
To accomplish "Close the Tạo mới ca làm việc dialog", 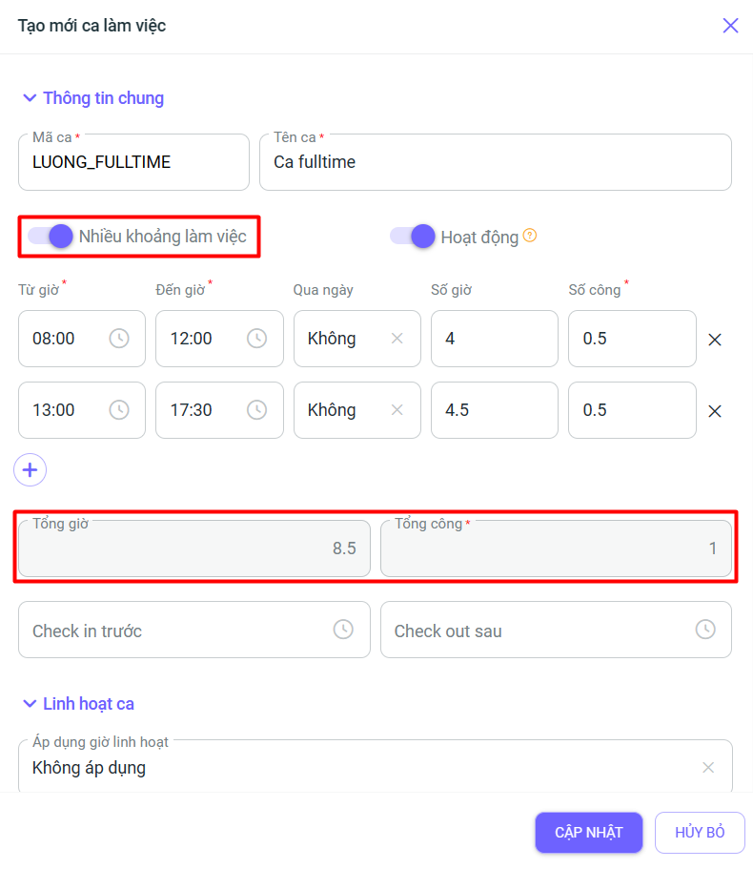I will click(730, 26).
